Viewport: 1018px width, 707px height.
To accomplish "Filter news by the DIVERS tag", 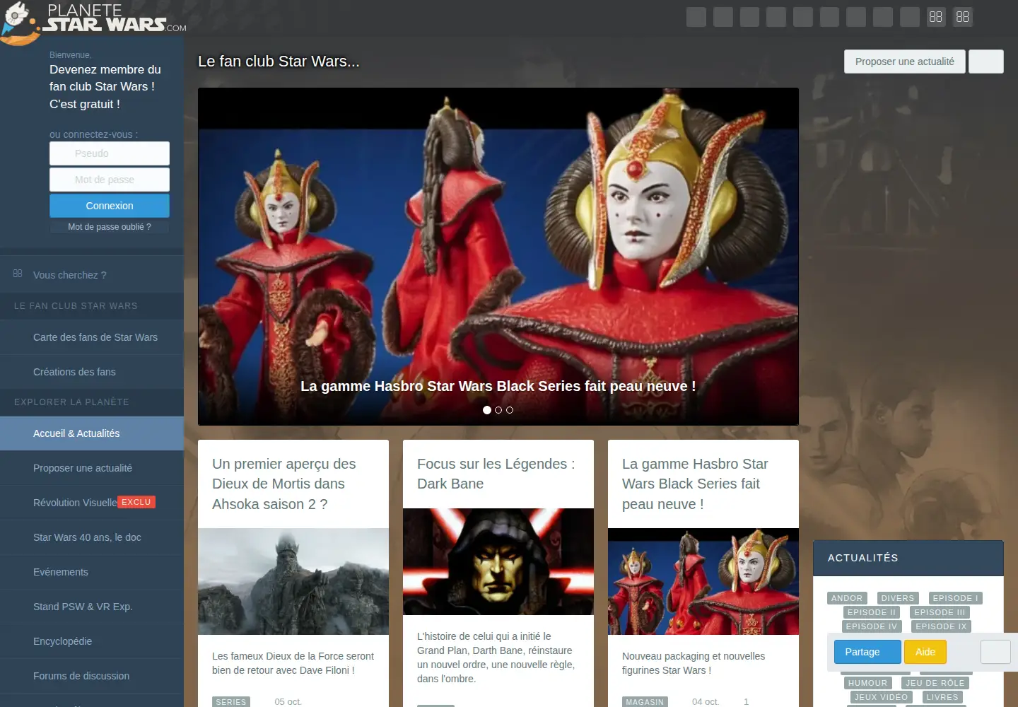I will (898, 598).
